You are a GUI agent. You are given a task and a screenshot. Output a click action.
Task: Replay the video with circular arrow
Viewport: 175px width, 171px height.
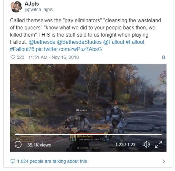tap(18, 144)
